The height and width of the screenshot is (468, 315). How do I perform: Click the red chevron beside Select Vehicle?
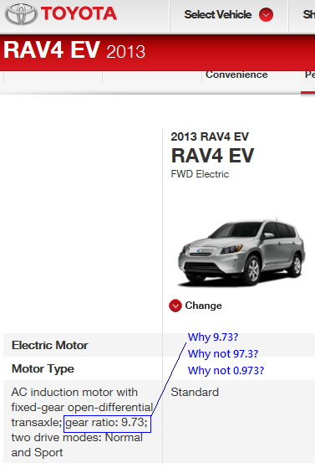click(266, 14)
